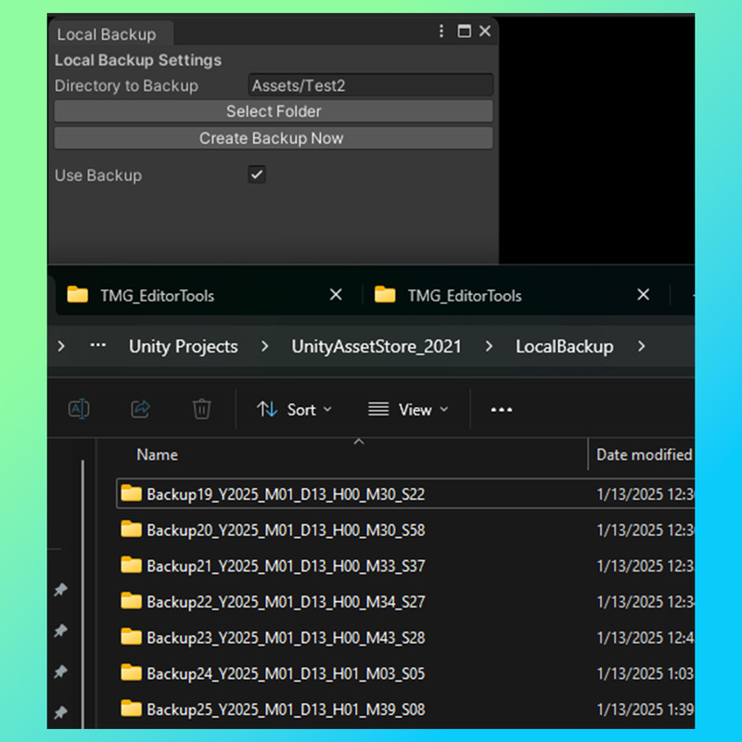The width and height of the screenshot is (742, 742).
Task: Open the three-dot menu in Local Backup window
Action: coord(441,31)
